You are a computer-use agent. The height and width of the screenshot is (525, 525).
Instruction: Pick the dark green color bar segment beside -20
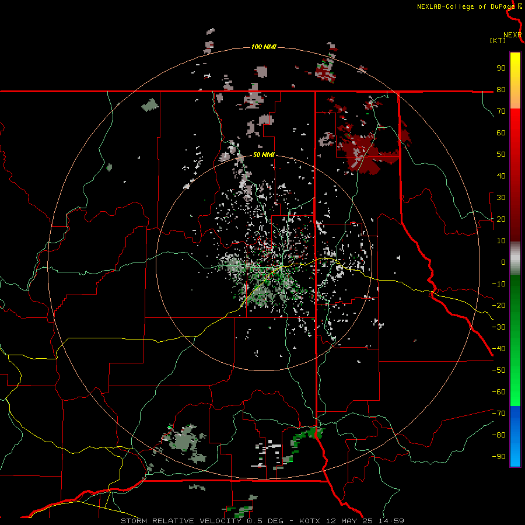point(515,303)
